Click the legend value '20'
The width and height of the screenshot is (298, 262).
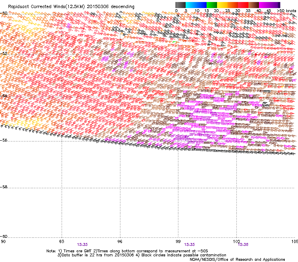(x=216, y=11)
